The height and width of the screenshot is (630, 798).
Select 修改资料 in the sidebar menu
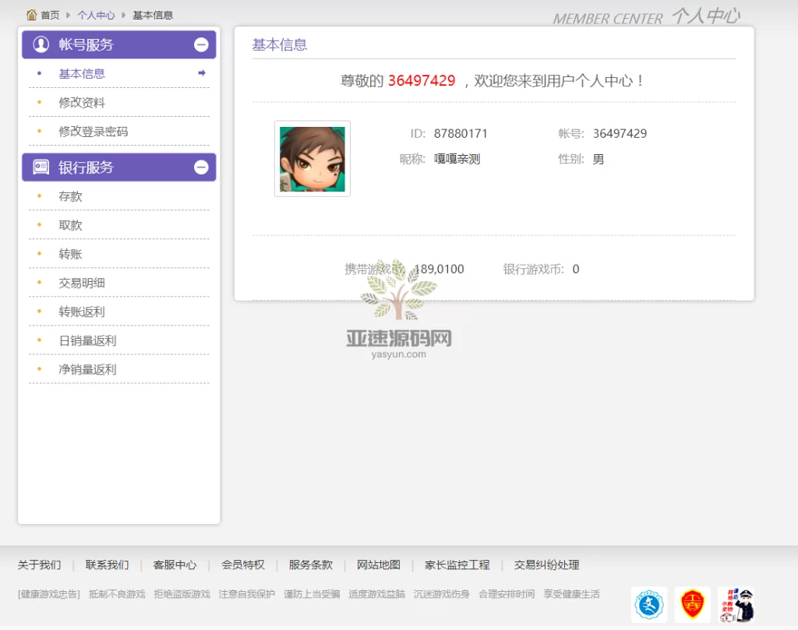coord(82,102)
